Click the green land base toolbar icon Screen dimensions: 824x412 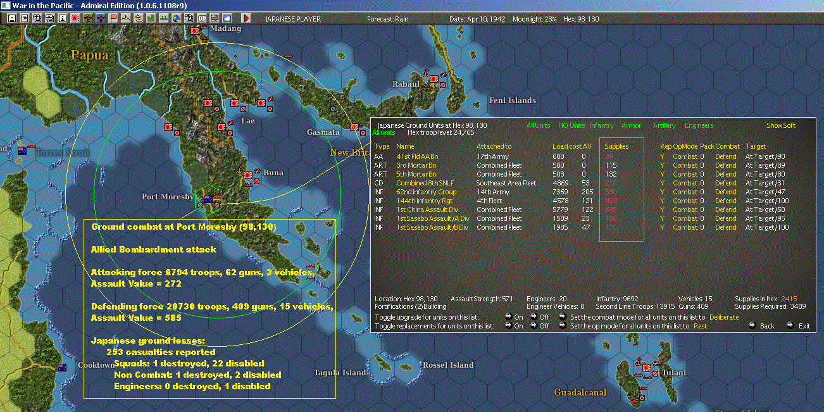[x=152, y=18]
